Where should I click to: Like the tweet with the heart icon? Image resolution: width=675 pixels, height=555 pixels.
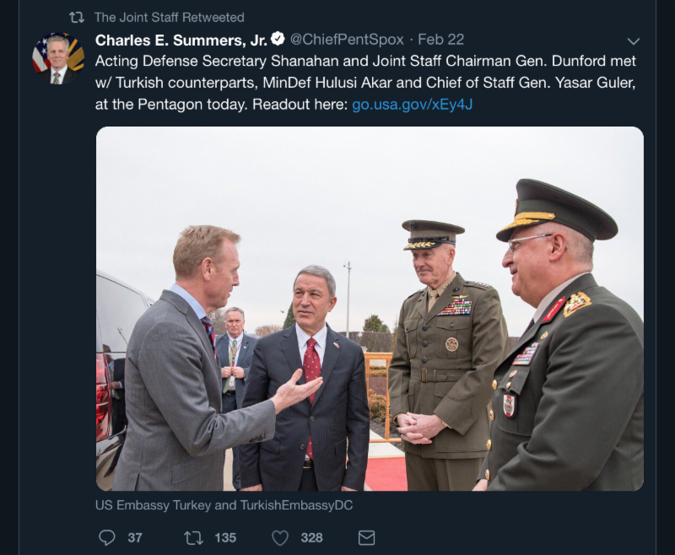[280, 537]
